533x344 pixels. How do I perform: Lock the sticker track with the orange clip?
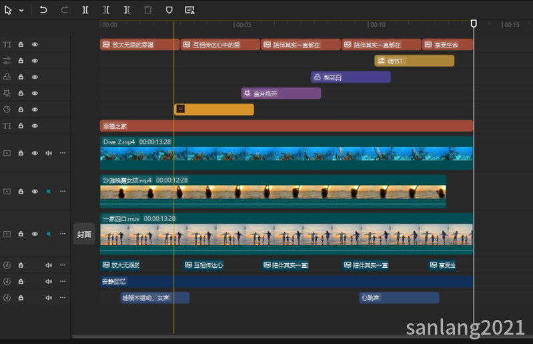point(21,110)
